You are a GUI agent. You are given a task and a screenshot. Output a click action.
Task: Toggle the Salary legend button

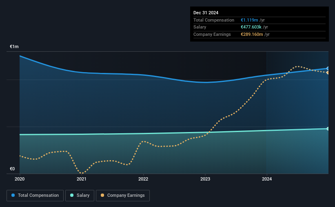point(80,196)
